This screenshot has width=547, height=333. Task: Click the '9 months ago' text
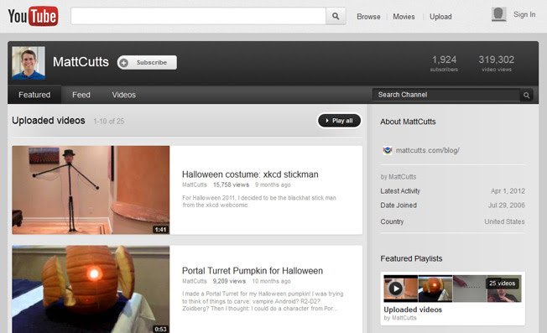pyautogui.click(x=273, y=185)
